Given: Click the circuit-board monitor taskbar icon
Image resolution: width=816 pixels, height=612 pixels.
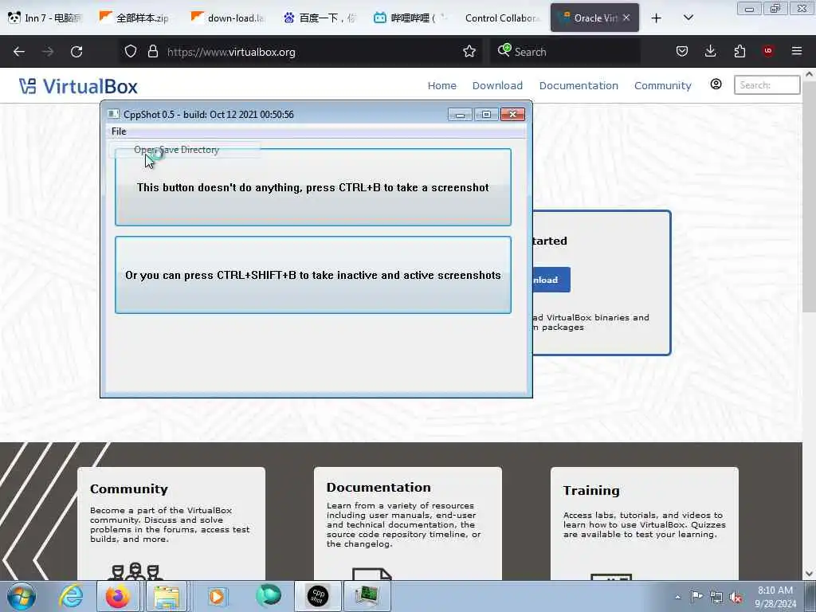Looking at the screenshot, I should tap(367, 596).
